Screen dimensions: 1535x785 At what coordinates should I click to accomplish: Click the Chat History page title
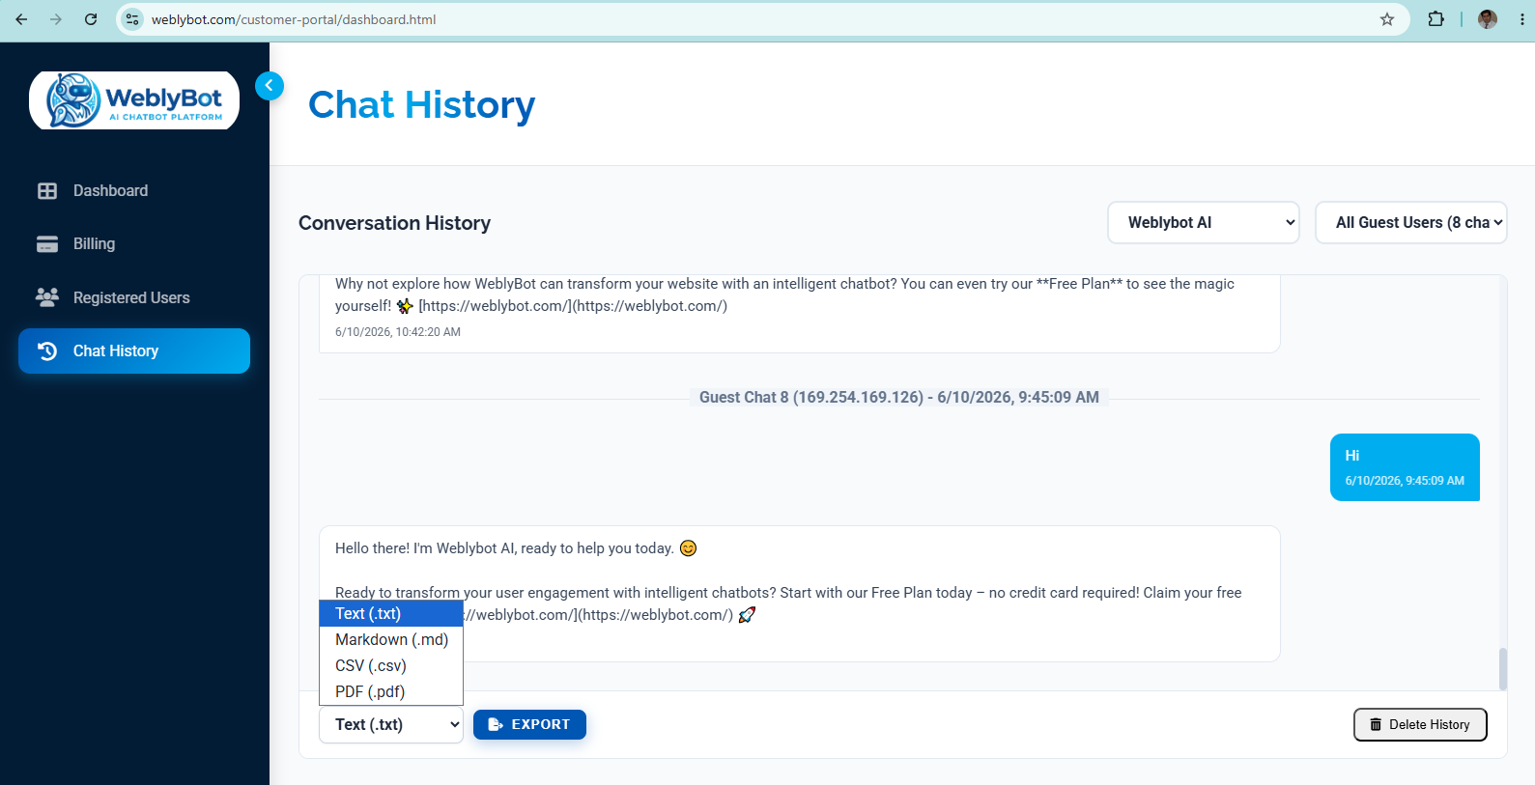click(421, 104)
